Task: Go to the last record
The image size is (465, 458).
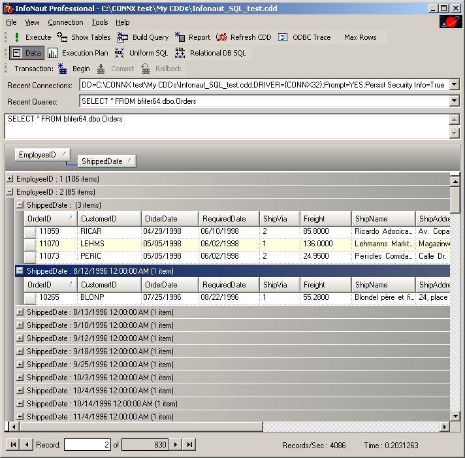Action: click(189, 445)
